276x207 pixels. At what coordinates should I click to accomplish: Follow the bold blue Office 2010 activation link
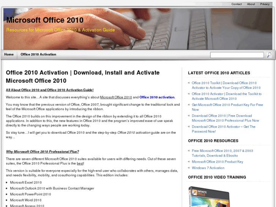157,97
